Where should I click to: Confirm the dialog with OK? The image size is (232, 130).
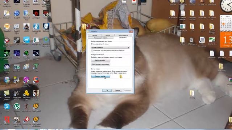(x=107, y=91)
